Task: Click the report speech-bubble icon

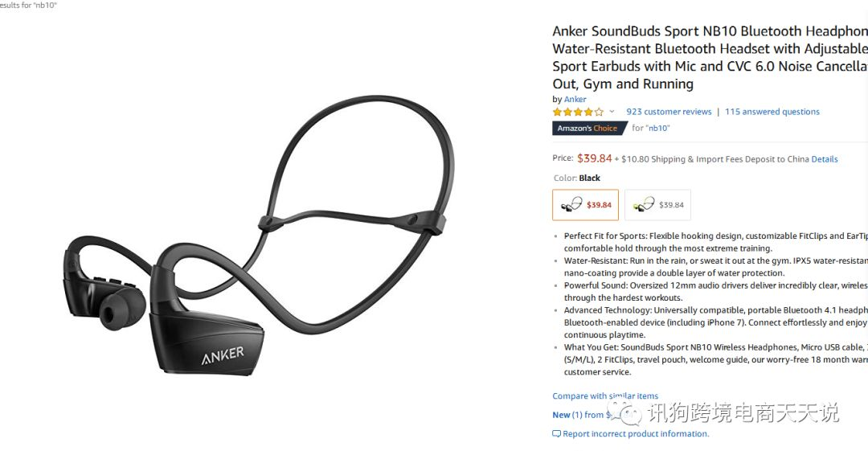Action: (x=556, y=434)
